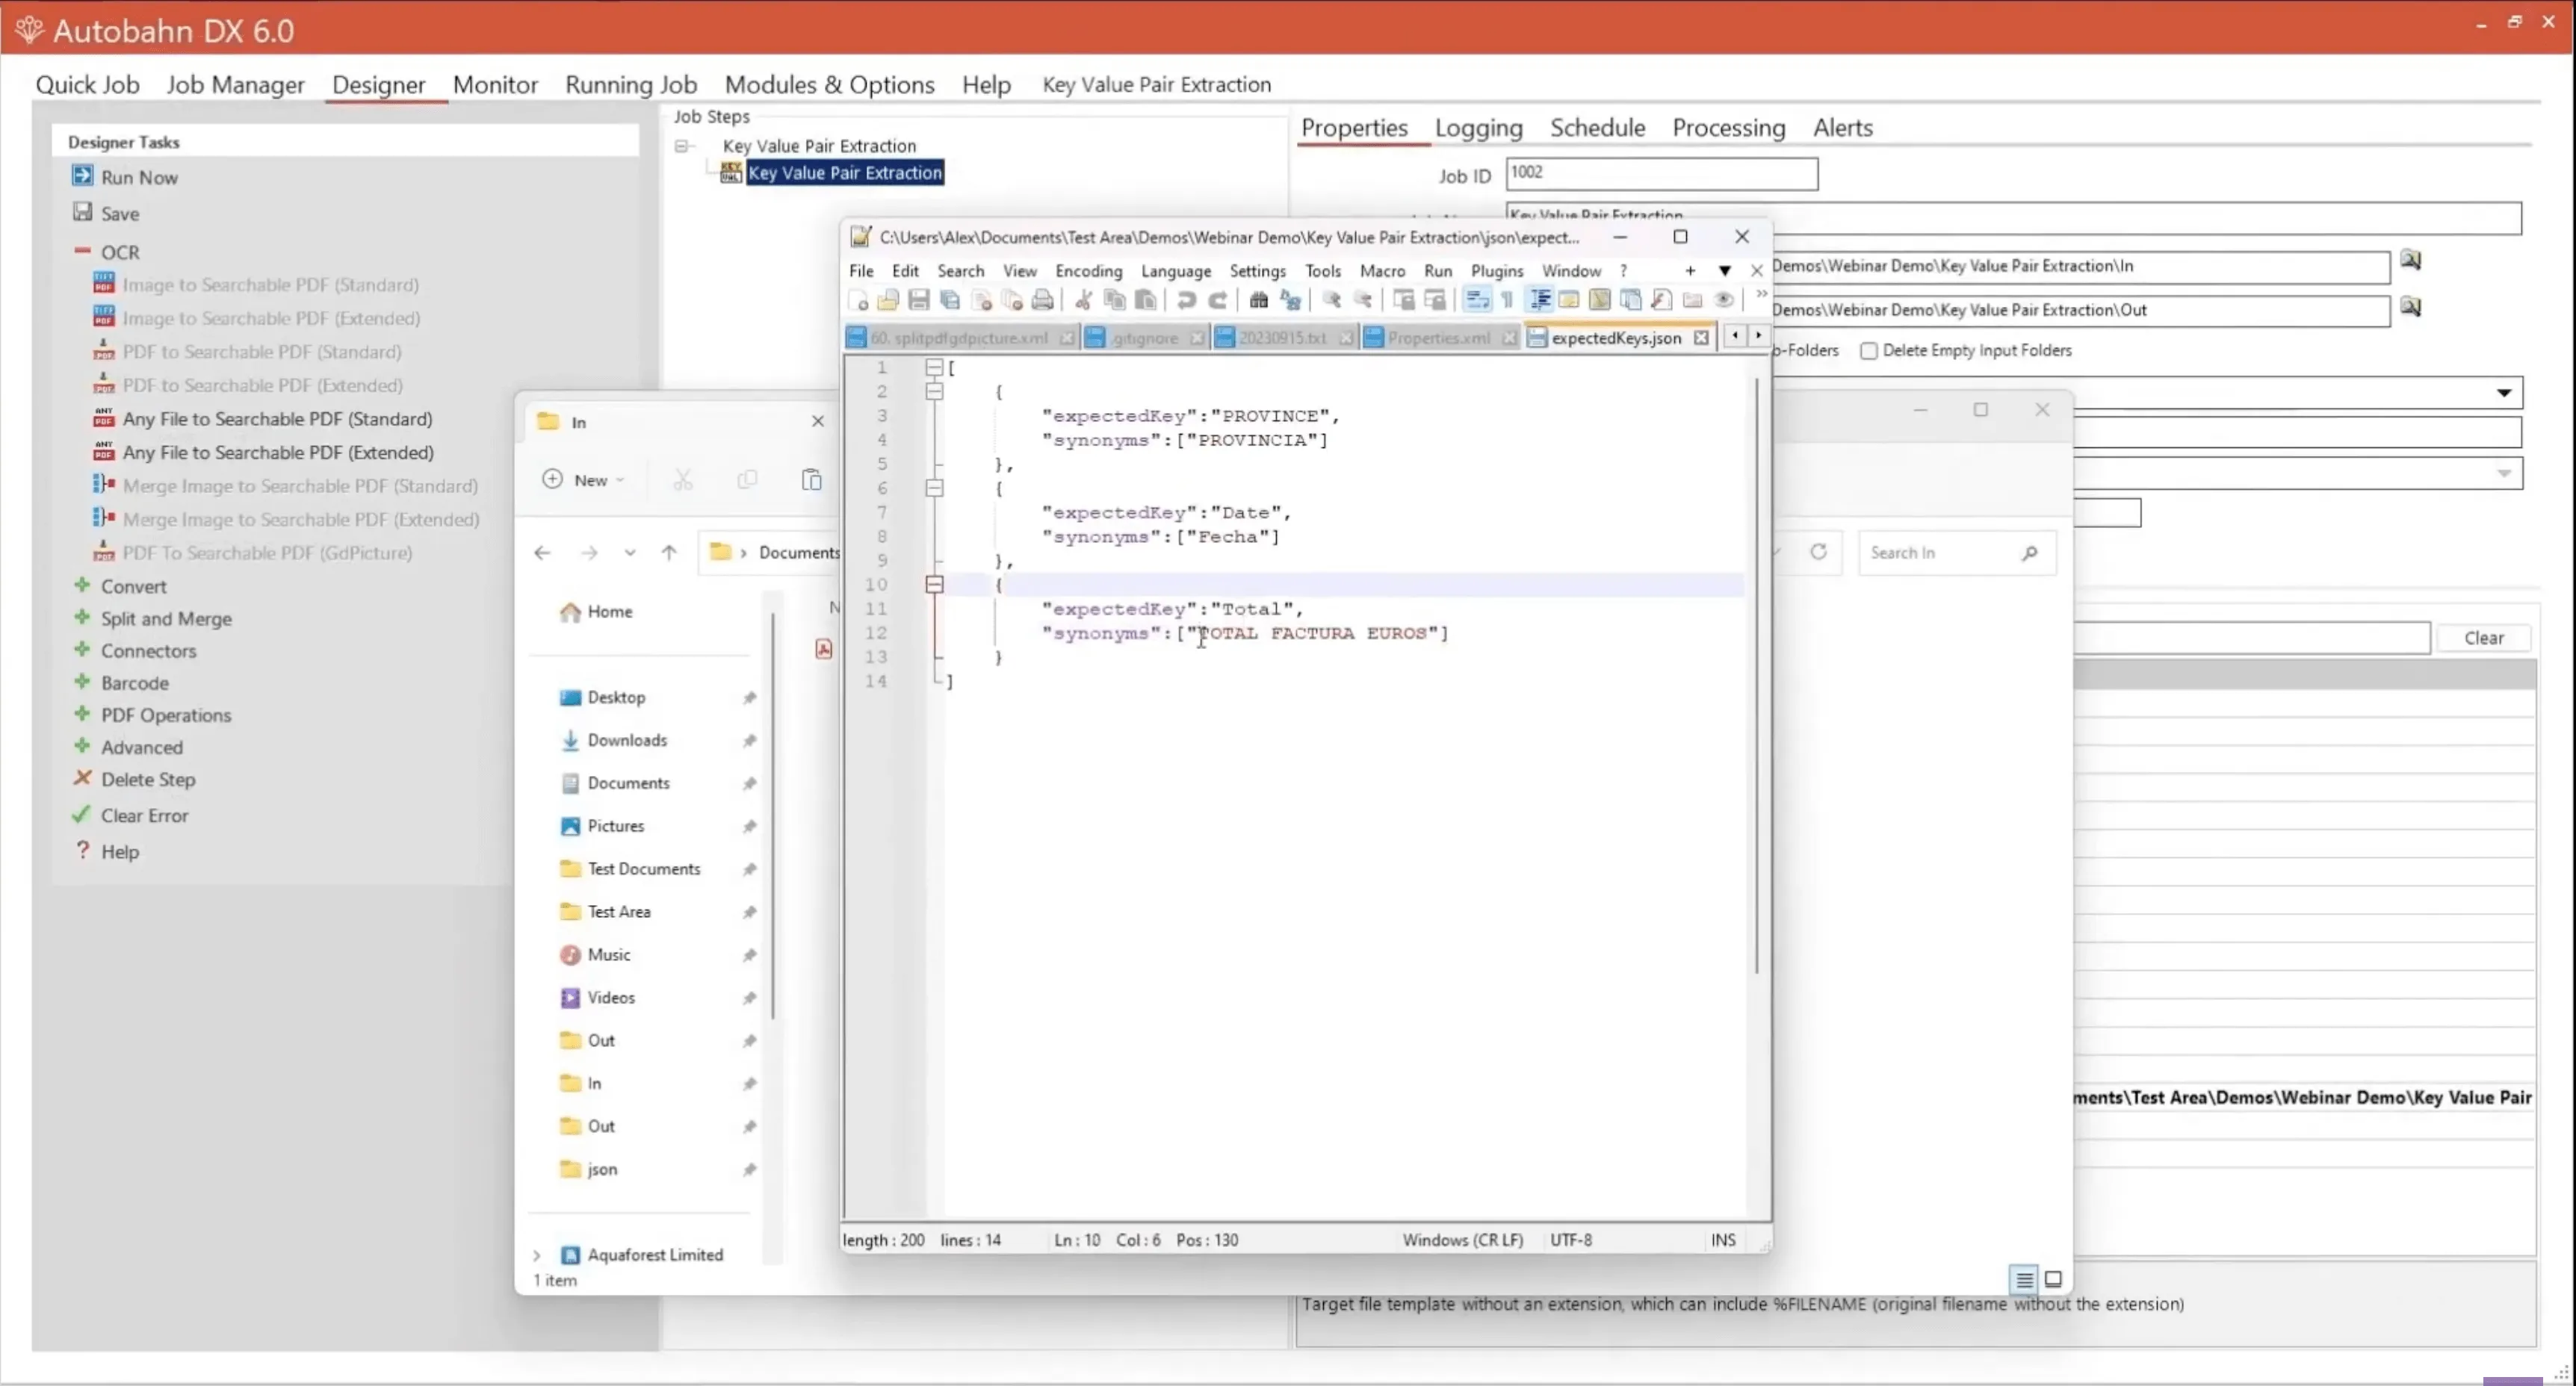
Task: Open the Encoding menu in Notepad++
Action: [x=1088, y=271]
